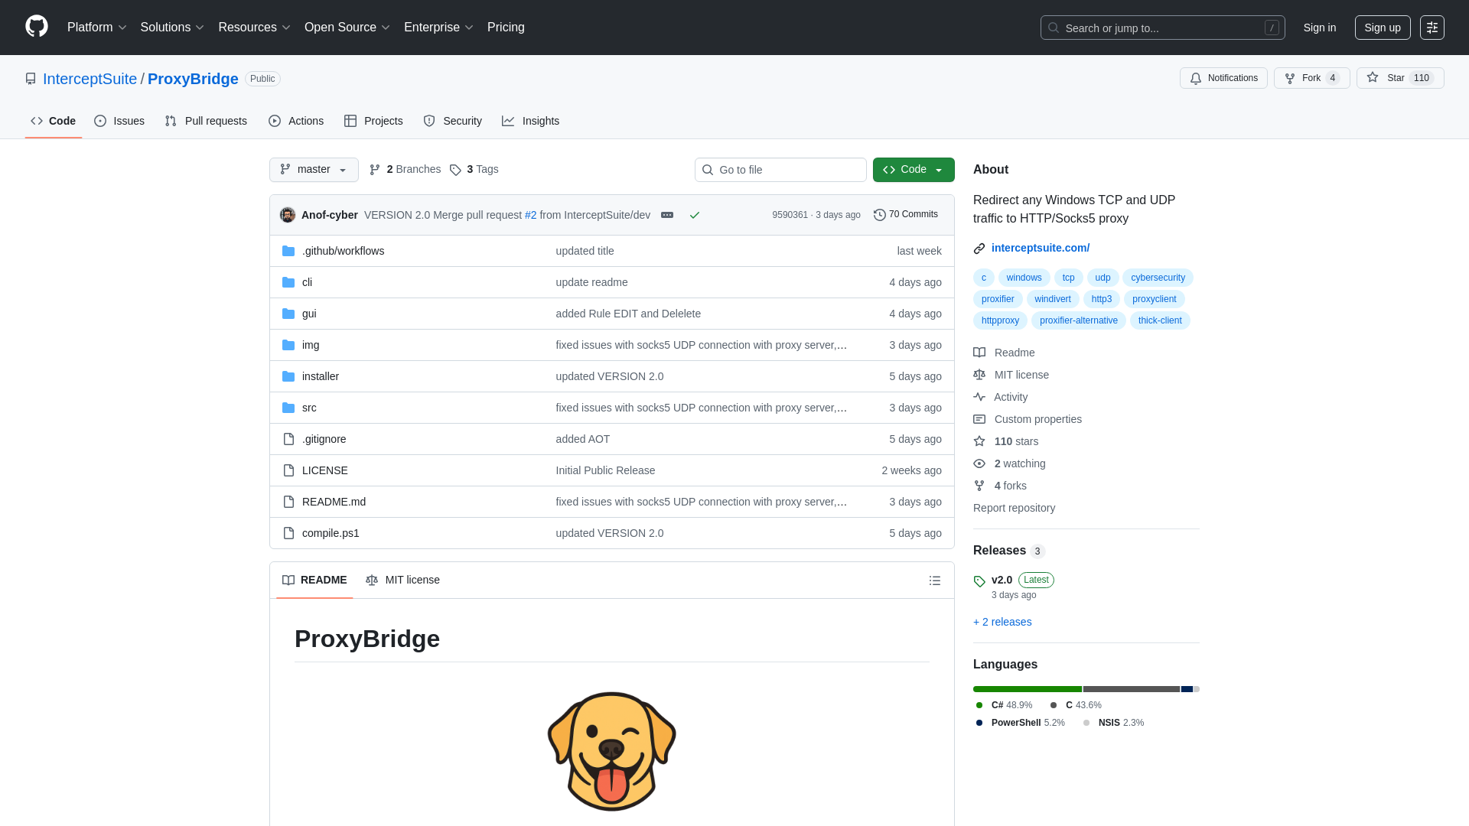Toggle the README outline list view
Screen dimensions: 1469x826
tap(935, 580)
